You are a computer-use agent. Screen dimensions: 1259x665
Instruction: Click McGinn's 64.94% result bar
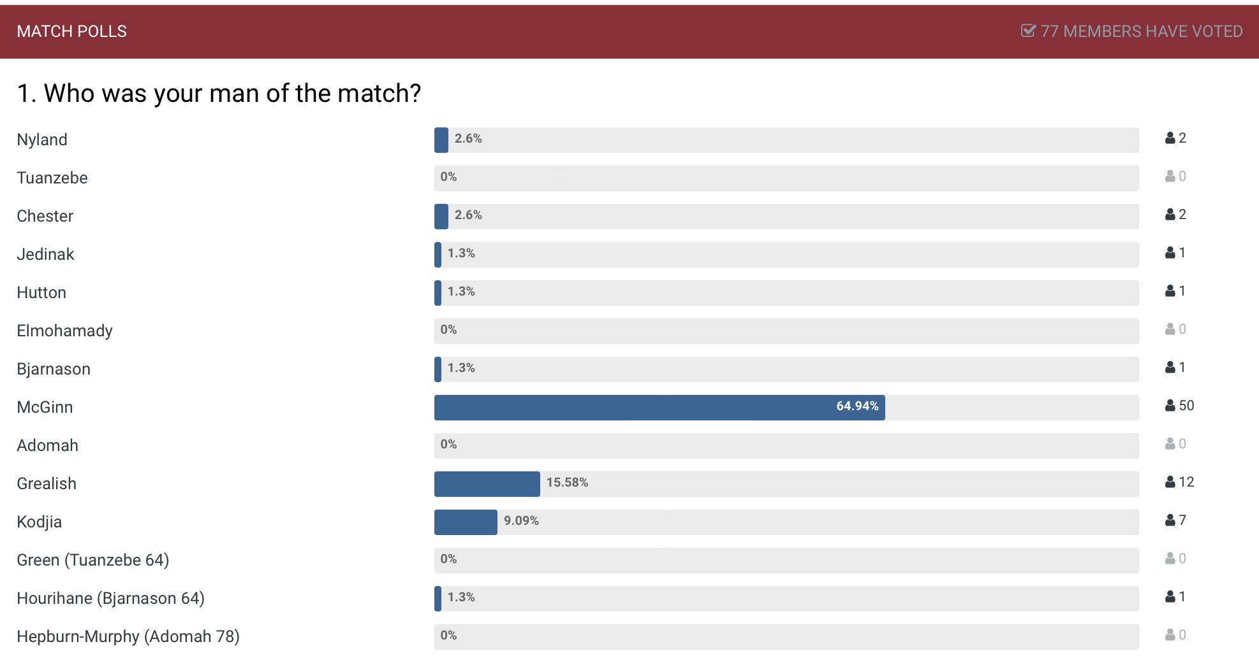click(x=659, y=408)
